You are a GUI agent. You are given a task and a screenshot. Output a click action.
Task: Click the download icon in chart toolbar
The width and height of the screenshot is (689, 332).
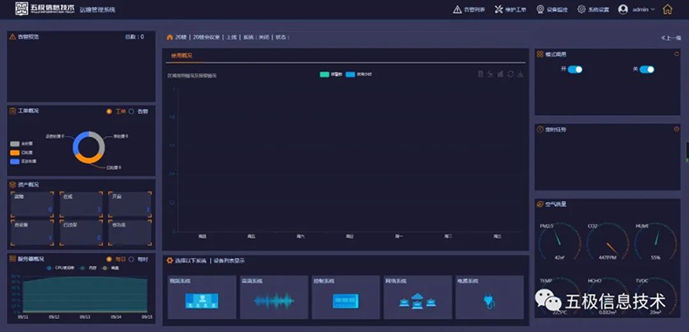tap(521, 74)
